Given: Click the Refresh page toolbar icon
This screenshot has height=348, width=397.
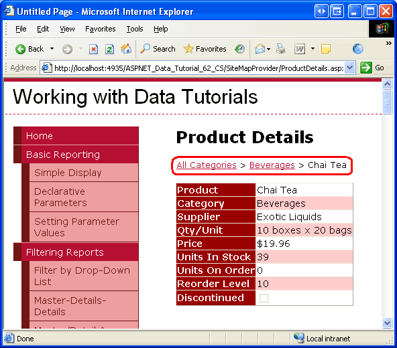Looking at the screenshot, I should 109,49.
